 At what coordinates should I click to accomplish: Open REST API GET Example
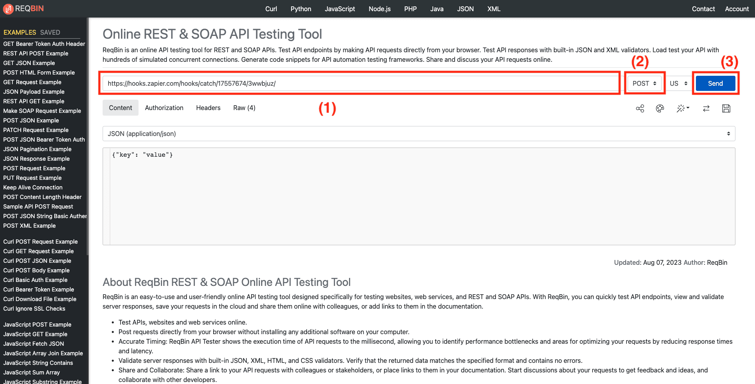[x=34, y=101]
